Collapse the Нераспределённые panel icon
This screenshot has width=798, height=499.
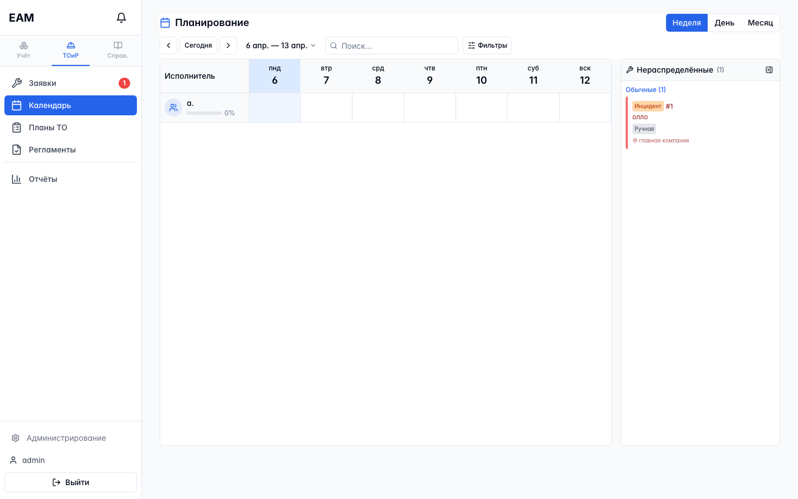click(769, 70)
